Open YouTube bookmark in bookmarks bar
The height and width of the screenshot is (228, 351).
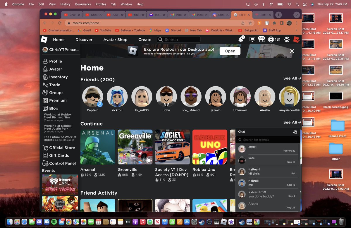pos(103,30)
